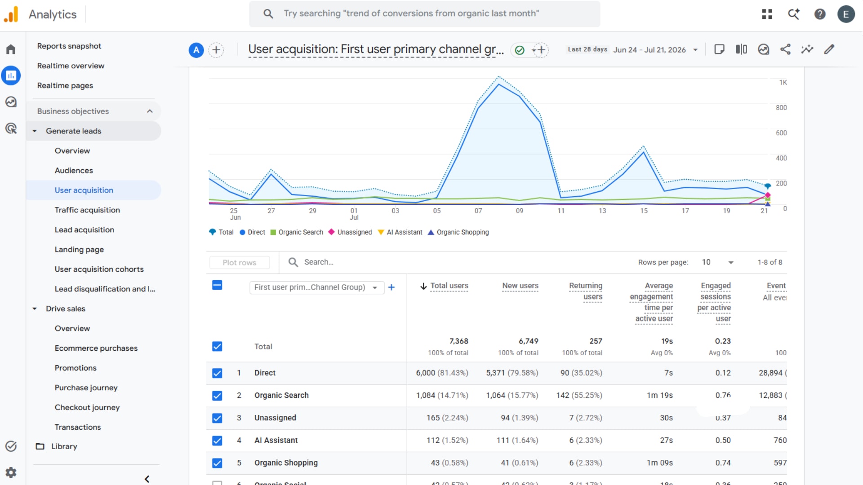
Task: Open the Help question mark icon
Action: pyautogui.click(x=820, y=14)
